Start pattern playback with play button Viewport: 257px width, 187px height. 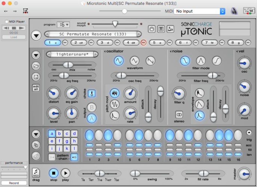click(x=65, y=173)
